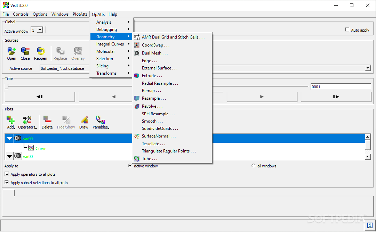The height and width of the screenshot is (232, 376).
Task: Enable the Auto apply checkbox
Action: 347,30
